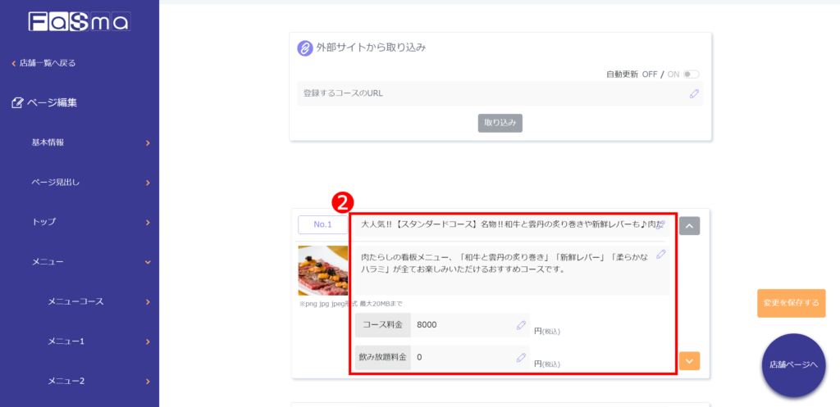Move course up with the gray arrow button

pos(689,225)
